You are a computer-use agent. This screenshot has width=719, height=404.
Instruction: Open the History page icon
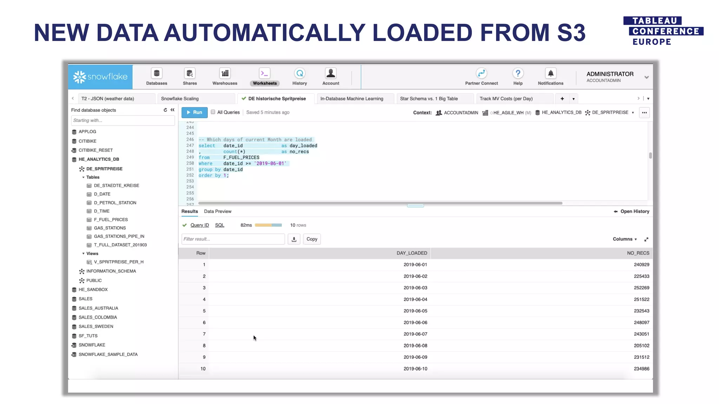(x=299, y=74)
